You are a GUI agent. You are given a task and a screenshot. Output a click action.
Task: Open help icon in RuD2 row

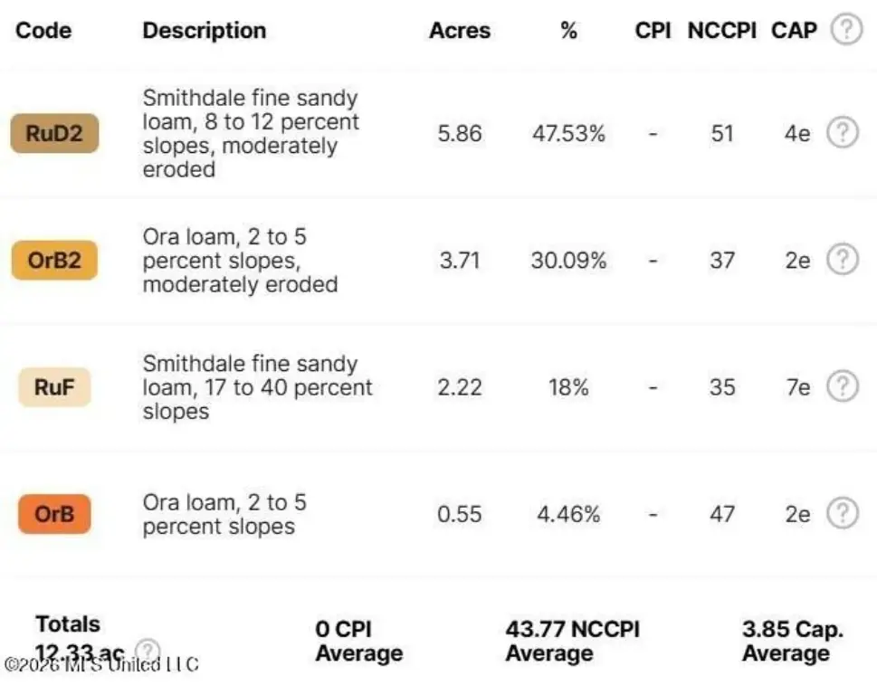[x=843, y=132]
